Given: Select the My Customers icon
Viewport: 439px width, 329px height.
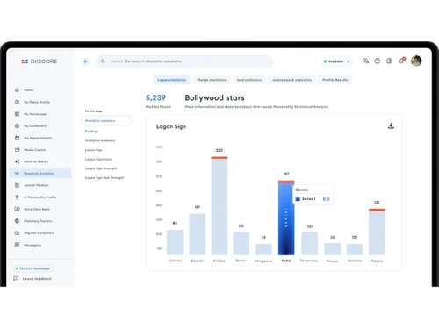Looking at the screenshot, I should [x=17, y=126].
